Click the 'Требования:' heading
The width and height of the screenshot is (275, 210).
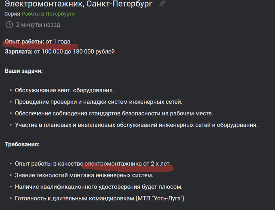point(22,144)
